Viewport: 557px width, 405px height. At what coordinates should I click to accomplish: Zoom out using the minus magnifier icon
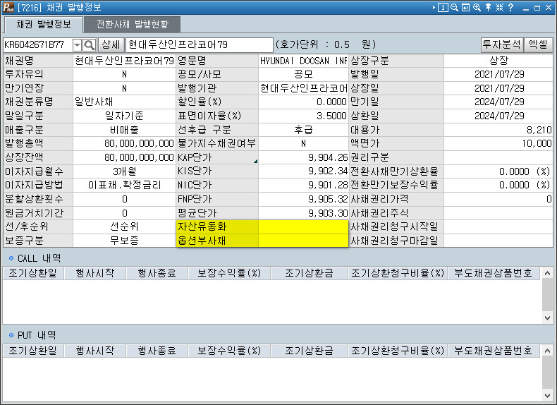click(x=454, y=8)
